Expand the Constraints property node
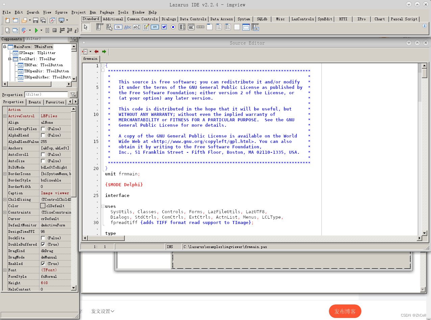 pyautogui.click(x=5, y=212)
